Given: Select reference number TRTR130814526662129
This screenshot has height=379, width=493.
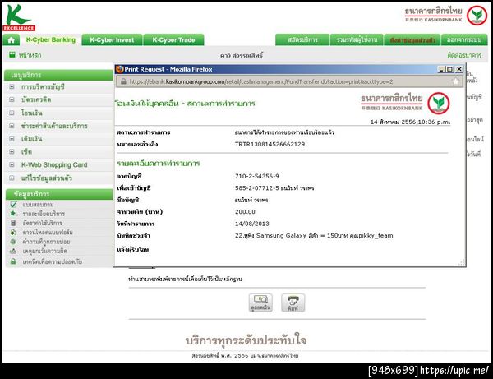Looking at the screenshot, I should [270, 145].
